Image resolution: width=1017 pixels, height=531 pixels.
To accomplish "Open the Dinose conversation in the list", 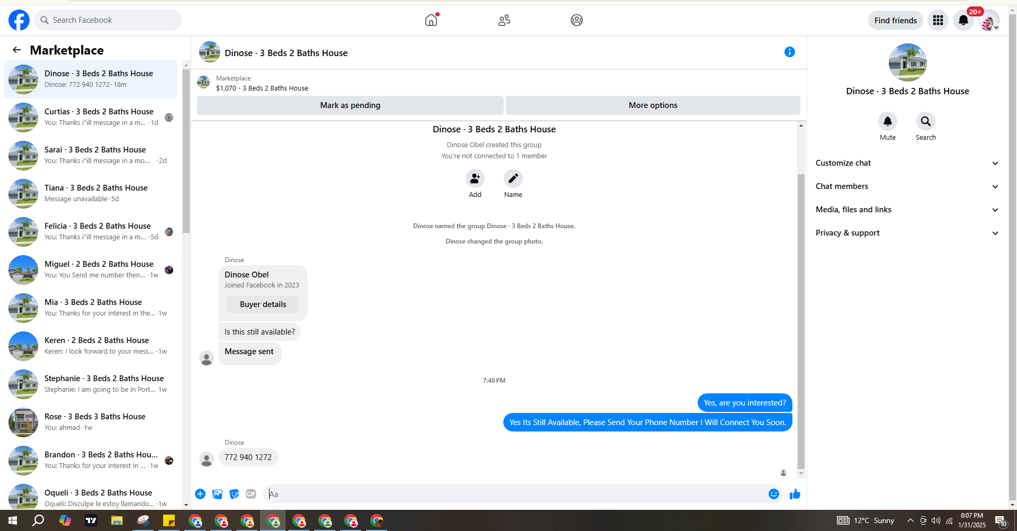I will tap(91, 79).
